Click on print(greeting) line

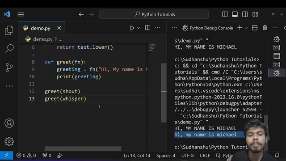click(x=79, y=76)
